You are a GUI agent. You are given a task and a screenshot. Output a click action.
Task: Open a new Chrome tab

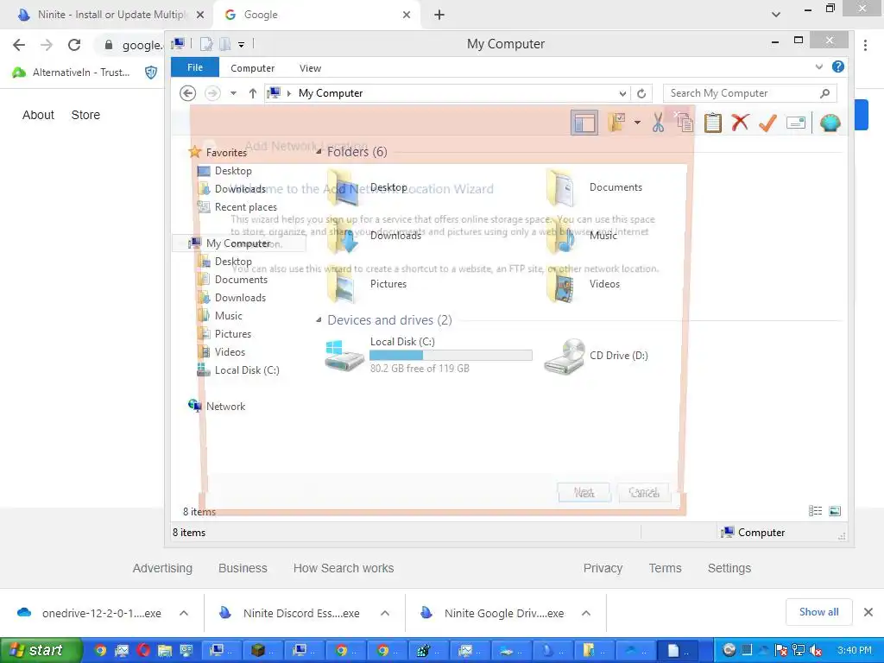coord(439,15)
